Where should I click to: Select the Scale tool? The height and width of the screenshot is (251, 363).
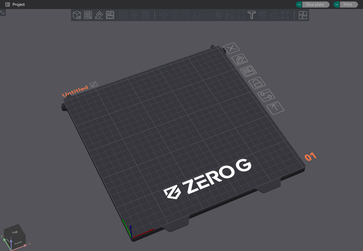pos(185,15)
